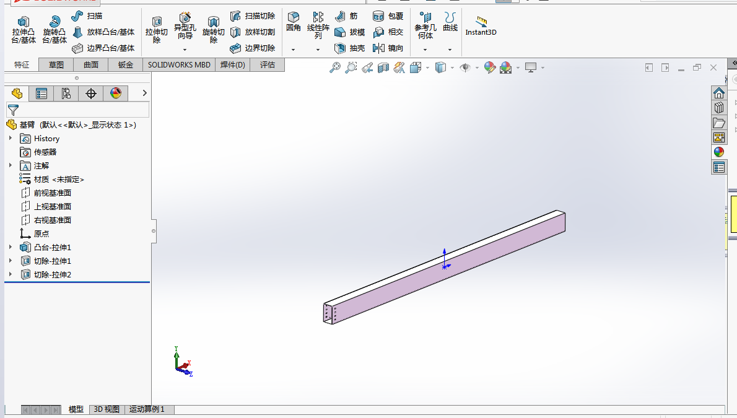Image resolution: width=737 pixels, height=418 pixels.
Task: Open the View Orientation cube icon
Action: pyautogui.click(x=416, y=67)
